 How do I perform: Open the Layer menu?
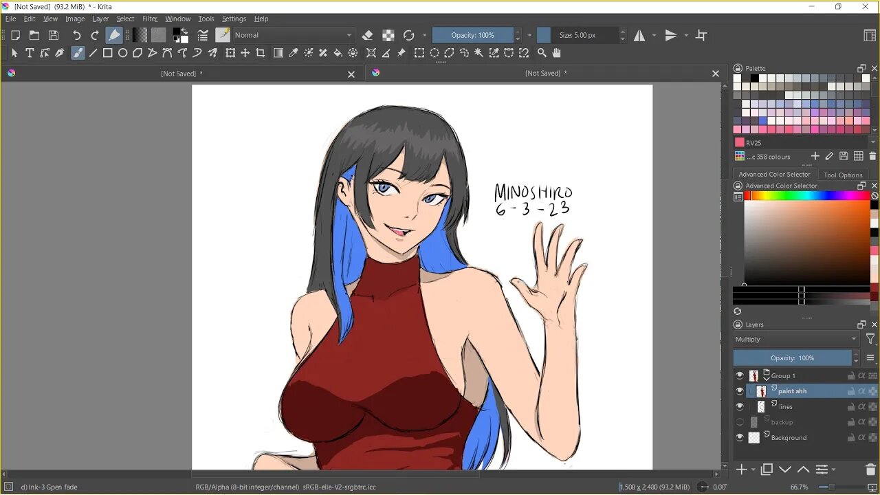point(100,19)
